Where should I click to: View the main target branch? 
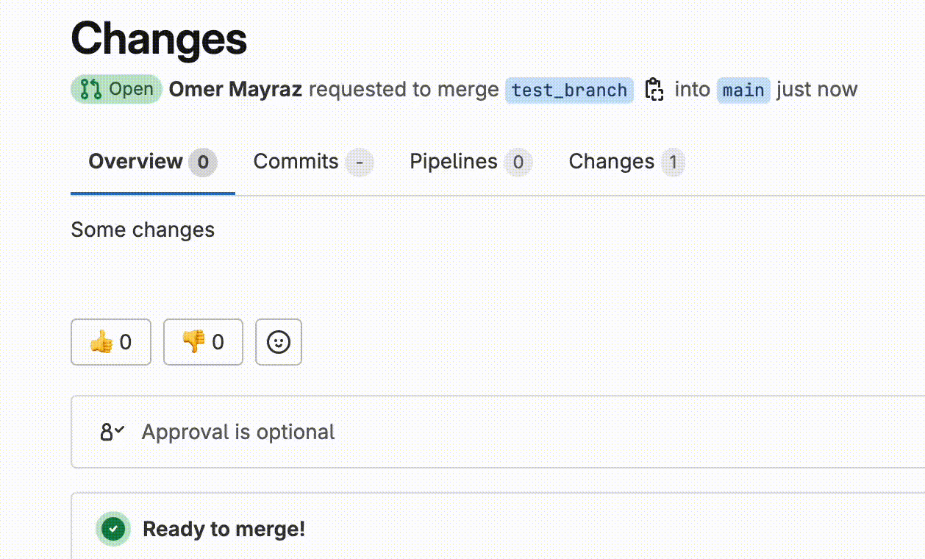click(x=743, y=90)
